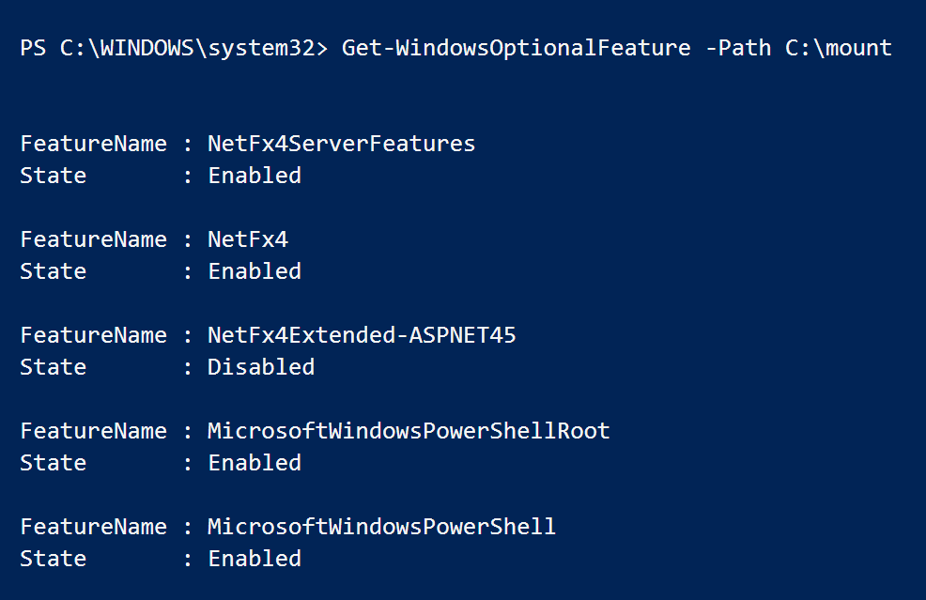926x600 pixels.
Task: Click the MicrosoftWindowsPowerShellRoot feature name
Action: point(409,431)
